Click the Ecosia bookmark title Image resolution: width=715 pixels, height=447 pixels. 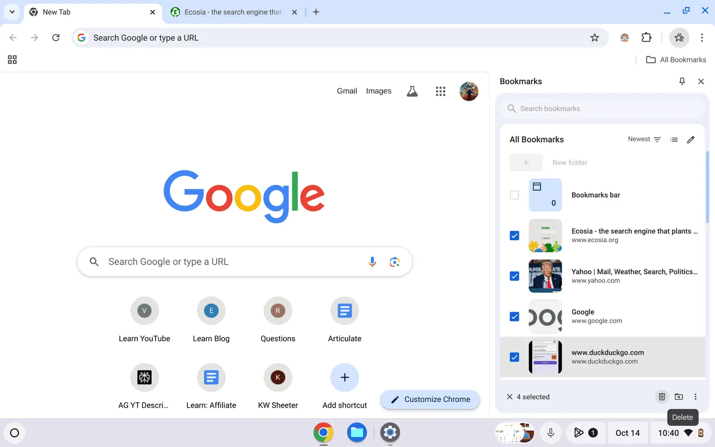click(x=634, y=231)
